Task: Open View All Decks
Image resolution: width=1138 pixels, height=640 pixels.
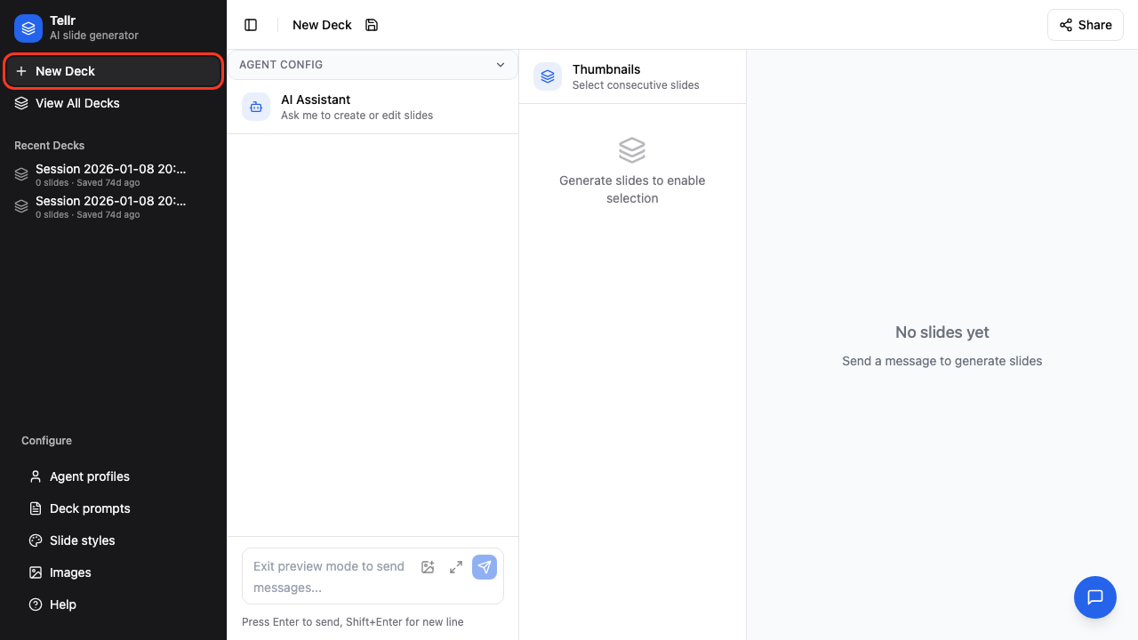Action: [77, 103]
